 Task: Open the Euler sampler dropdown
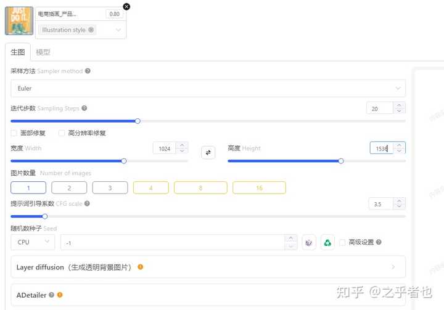click(208, 88)
